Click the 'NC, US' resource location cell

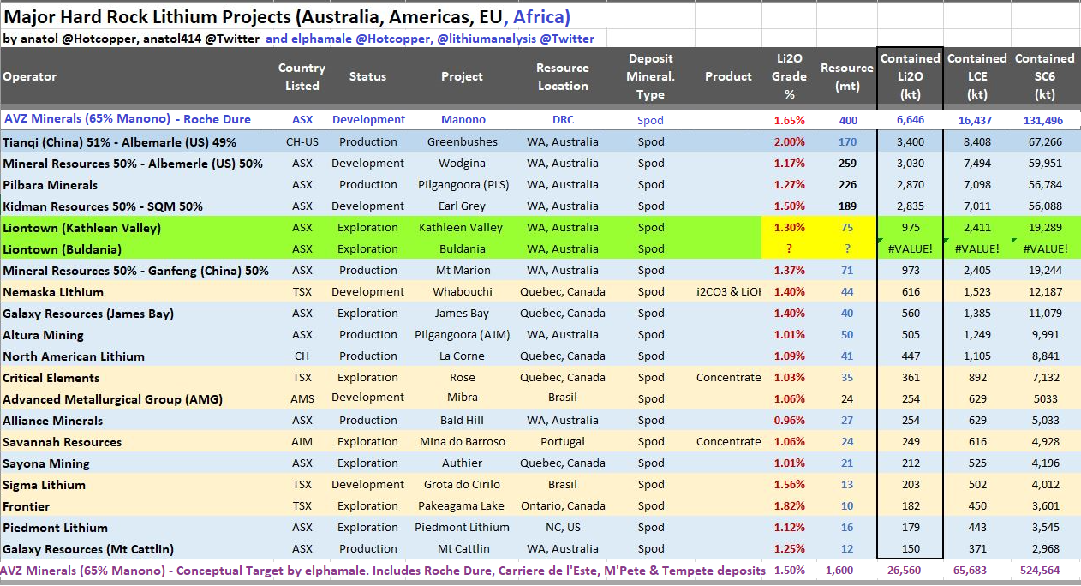pos(563,527)
